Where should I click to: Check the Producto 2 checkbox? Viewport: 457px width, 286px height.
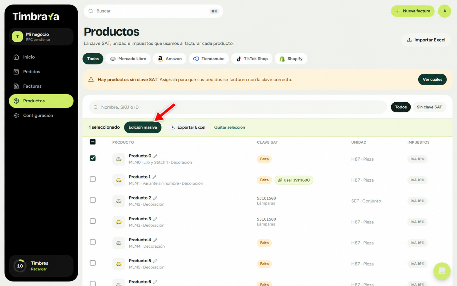[x=93, y=200]
